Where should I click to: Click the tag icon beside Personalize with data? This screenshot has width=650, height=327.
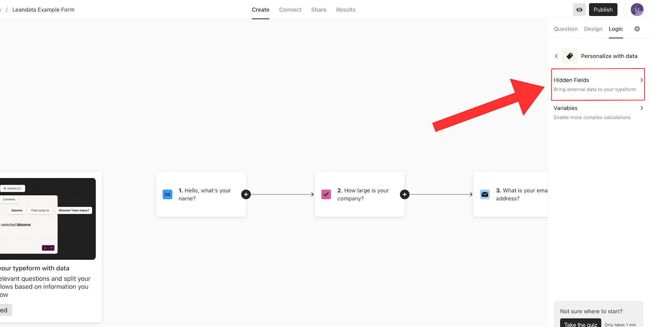point(570,56)
